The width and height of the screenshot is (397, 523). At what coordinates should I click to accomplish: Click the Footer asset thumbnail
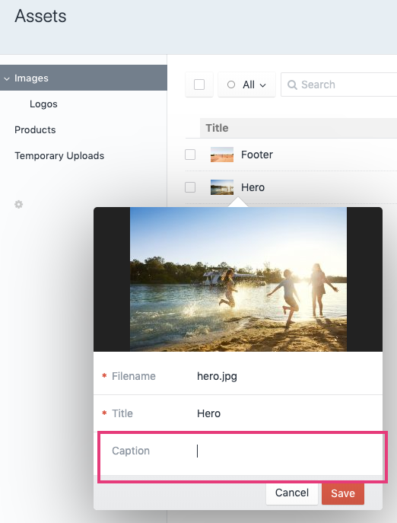(222, 155)
